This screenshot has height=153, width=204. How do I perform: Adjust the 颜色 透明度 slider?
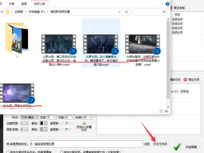click(x=67, y=129)
